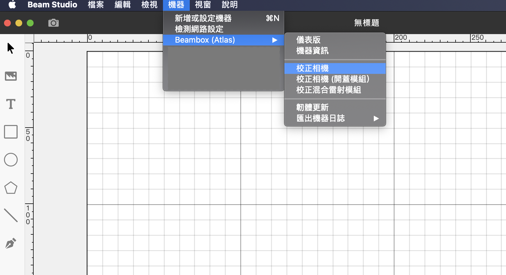
Task: Select the Line tool
Action: click(11, 215)
